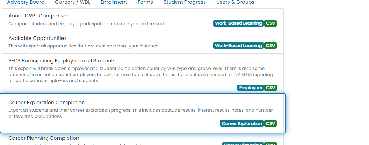
Task: Open BEDS Participating Employers and Students
Action: click(62, 61)
